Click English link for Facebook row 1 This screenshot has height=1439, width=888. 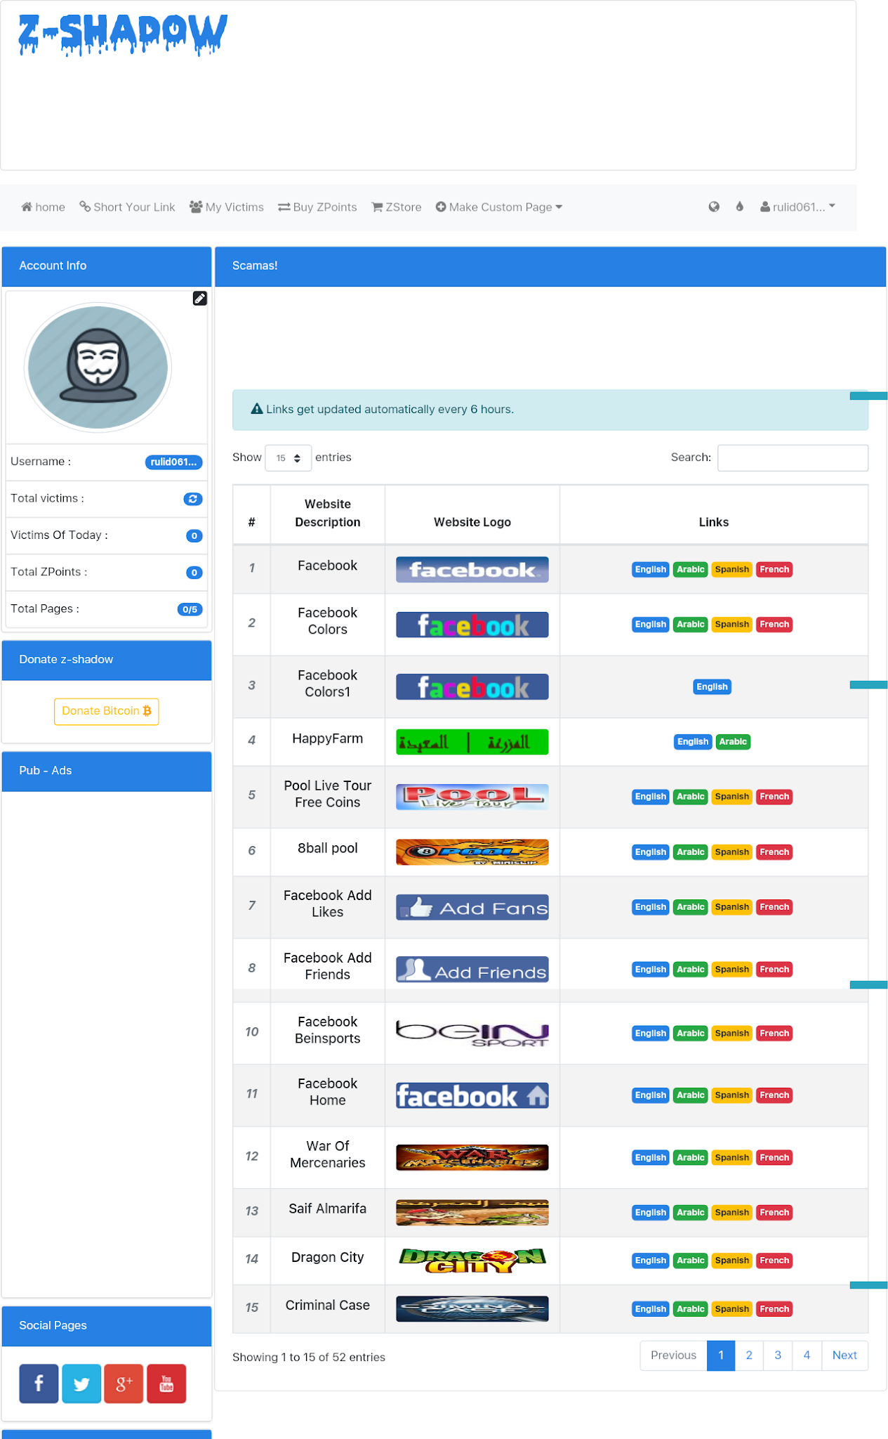[651, 570]
